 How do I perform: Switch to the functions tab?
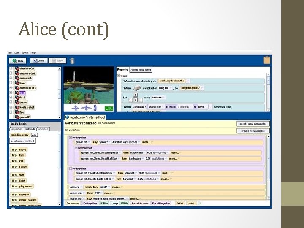(43, 129)
